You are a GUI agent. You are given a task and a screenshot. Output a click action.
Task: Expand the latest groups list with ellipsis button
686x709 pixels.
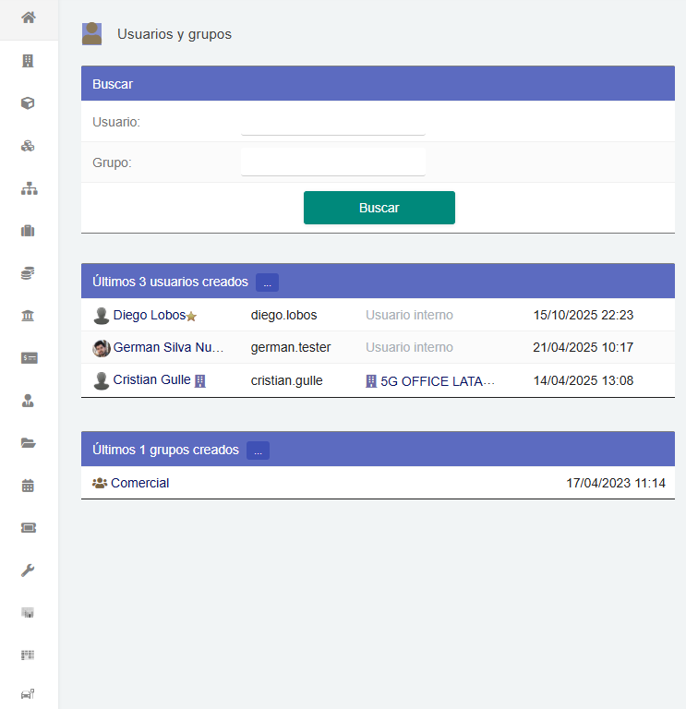(258, 450)
